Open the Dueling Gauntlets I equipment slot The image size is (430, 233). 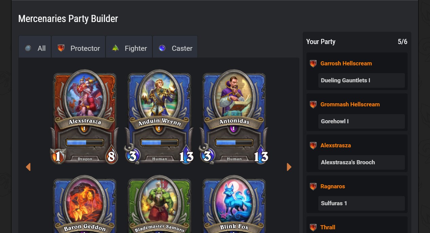(361, 81)
